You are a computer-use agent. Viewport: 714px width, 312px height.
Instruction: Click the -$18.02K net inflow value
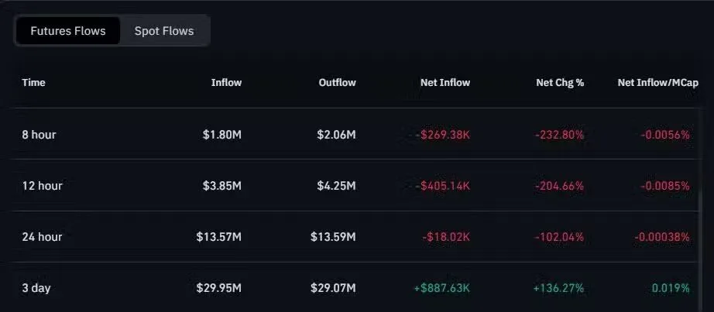pos(445,237)
